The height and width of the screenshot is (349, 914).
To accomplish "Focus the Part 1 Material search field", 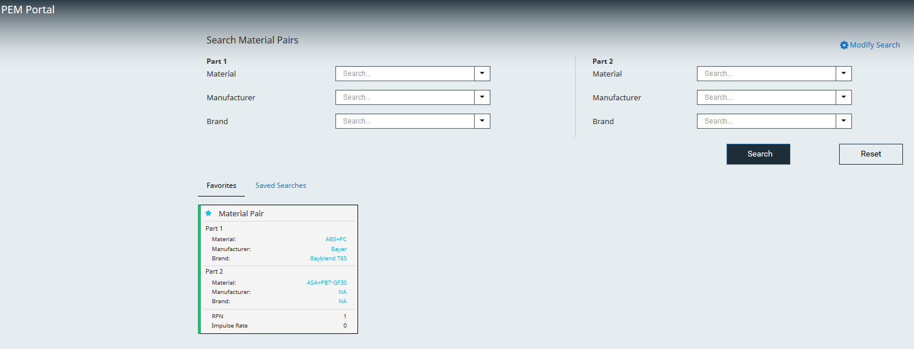I will pyautogui.click(x=405, y=74).
